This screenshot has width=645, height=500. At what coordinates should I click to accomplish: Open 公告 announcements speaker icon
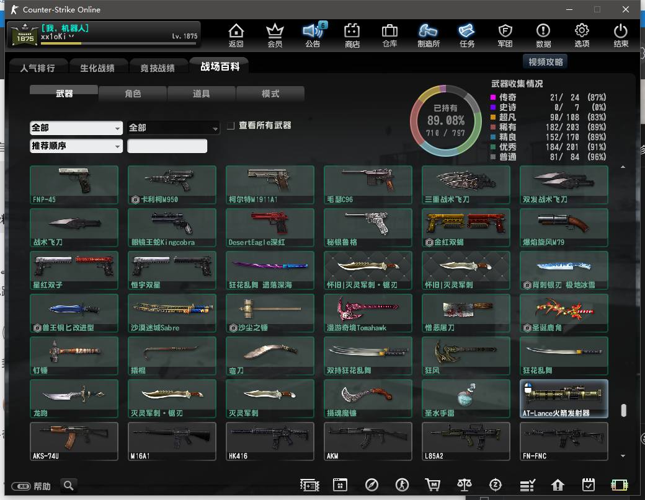coord(313,35)
